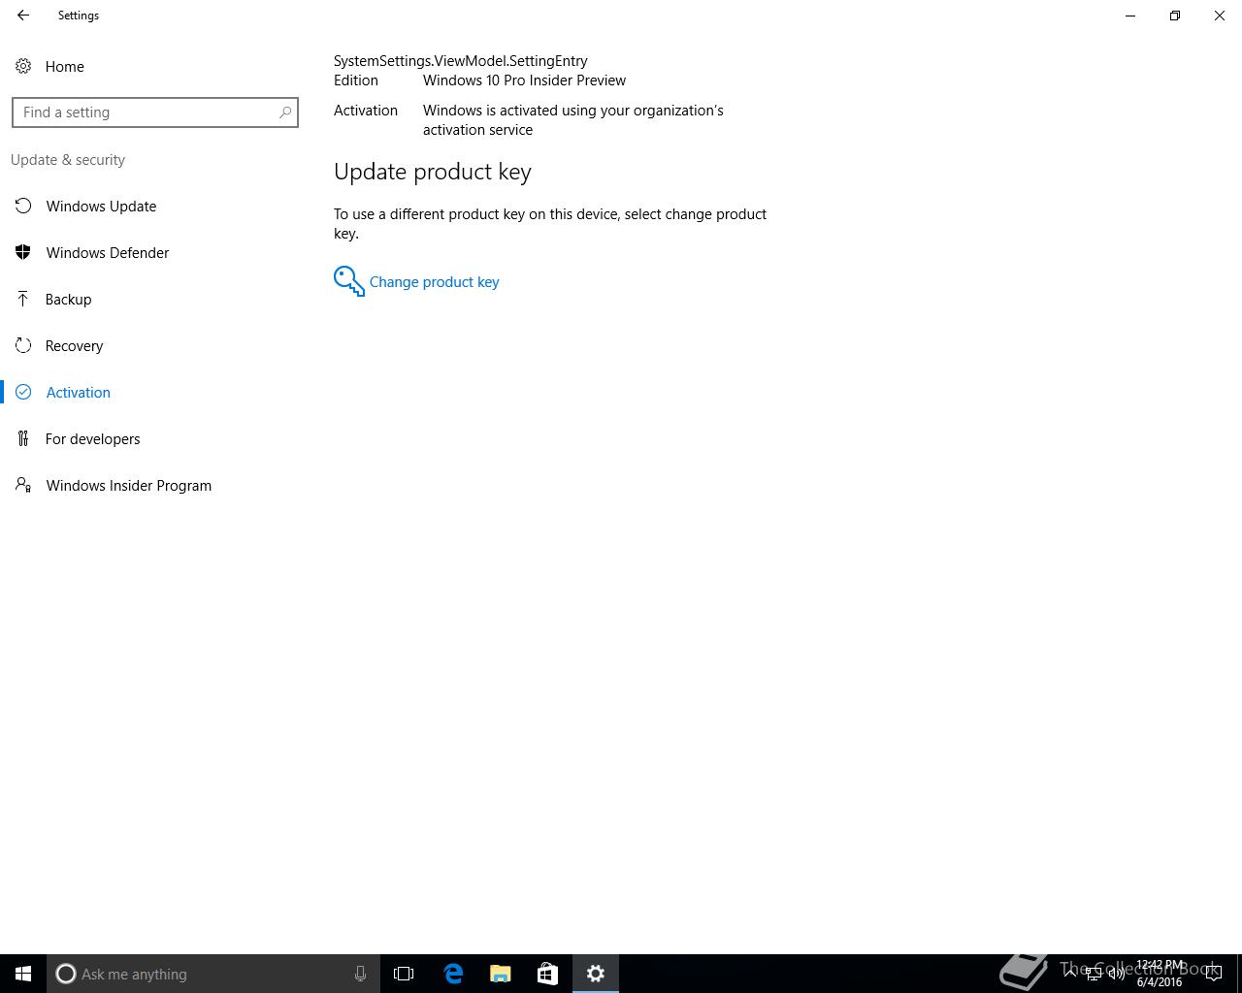Click the key icon beside Change product key
1242x993 pixels.
coord(349,281)
